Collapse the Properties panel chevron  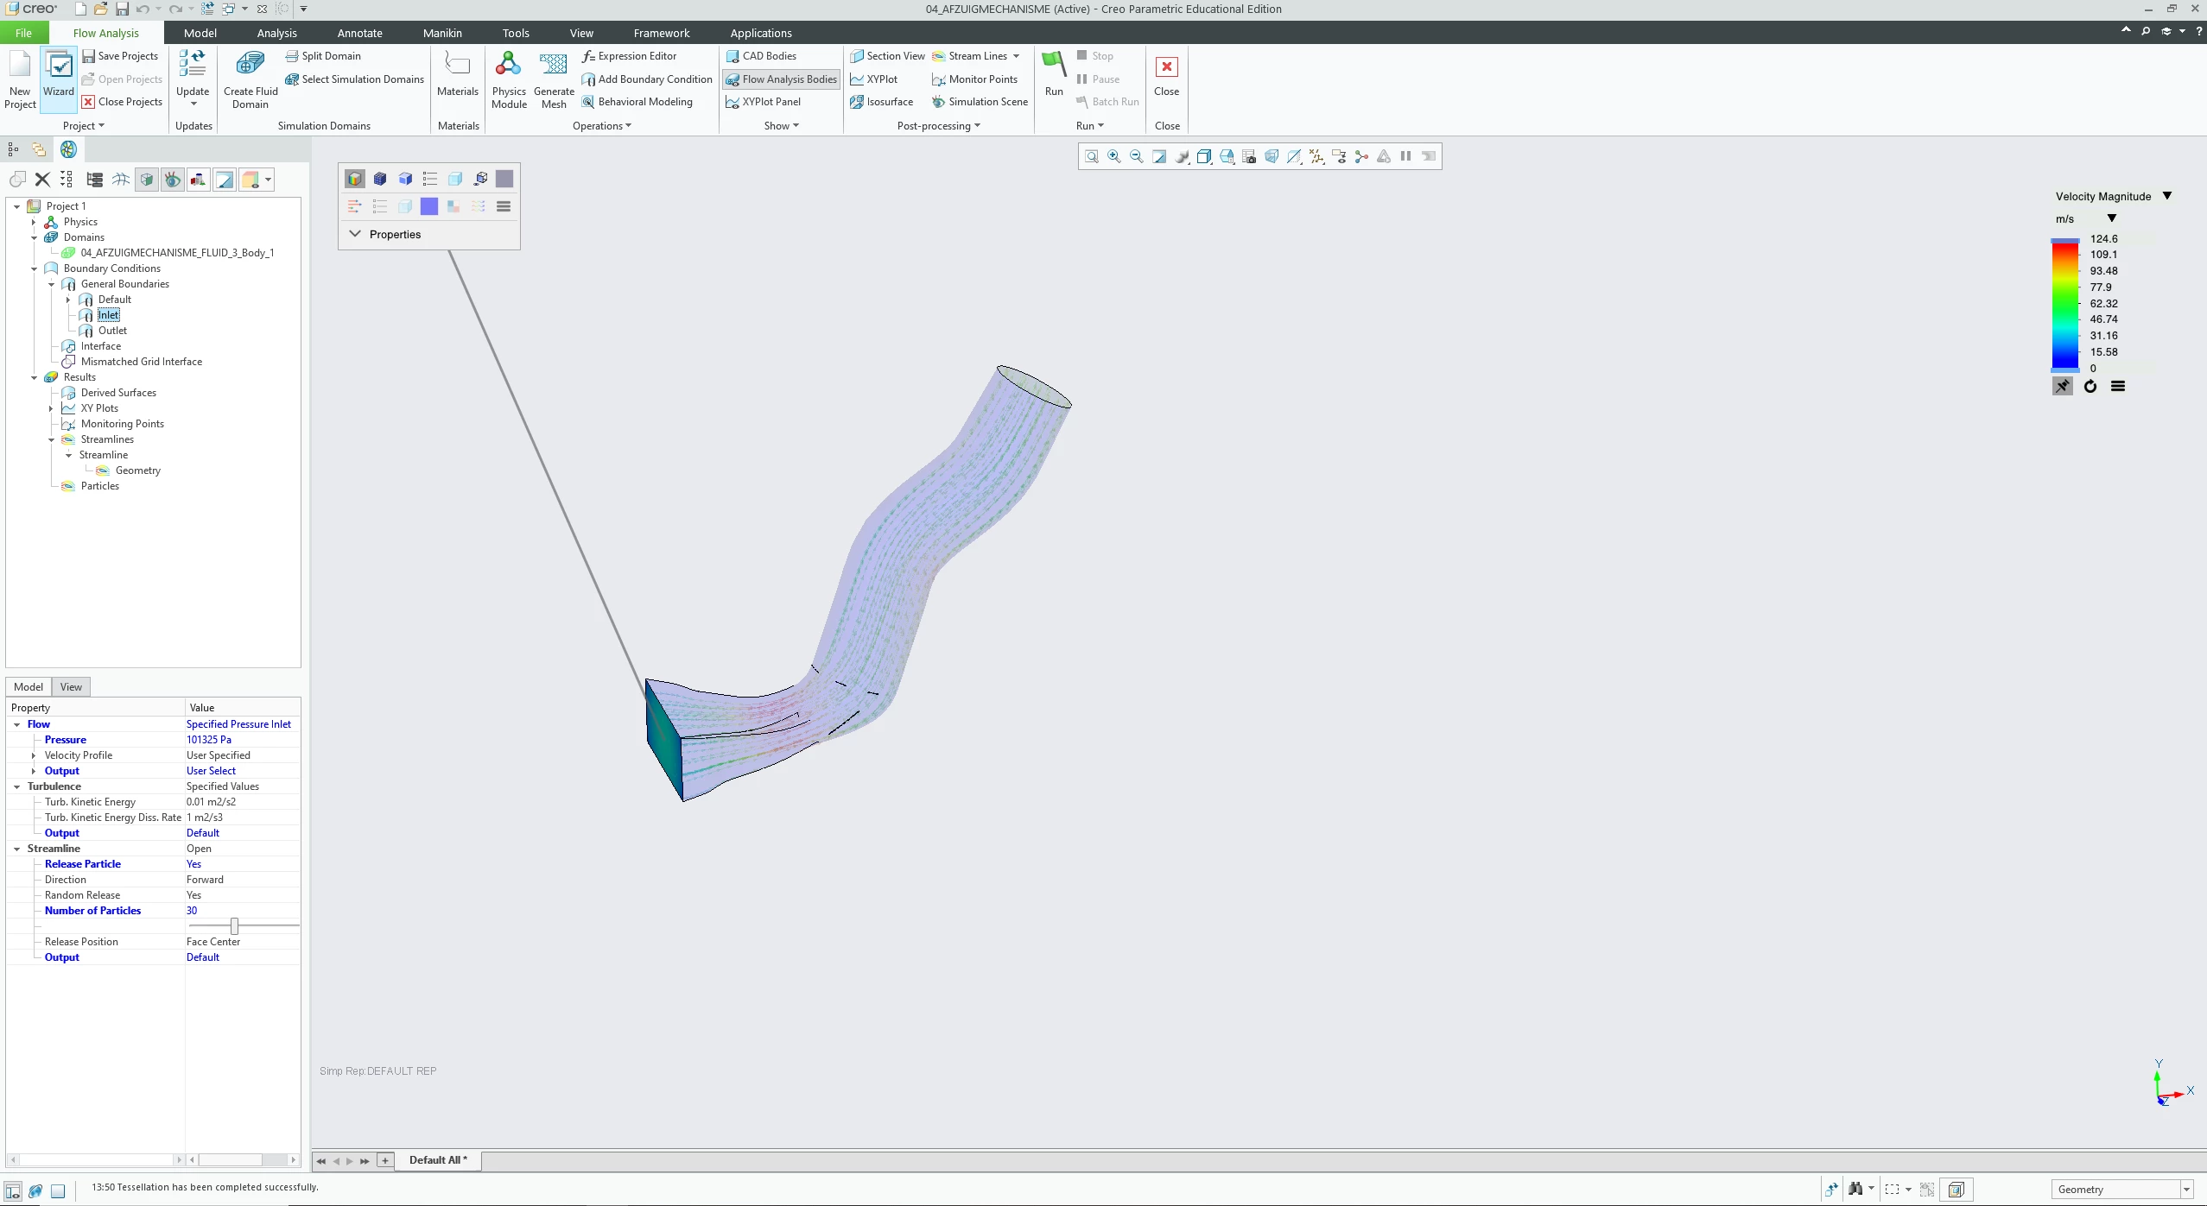pyautogui.click(x=354, y=234)
